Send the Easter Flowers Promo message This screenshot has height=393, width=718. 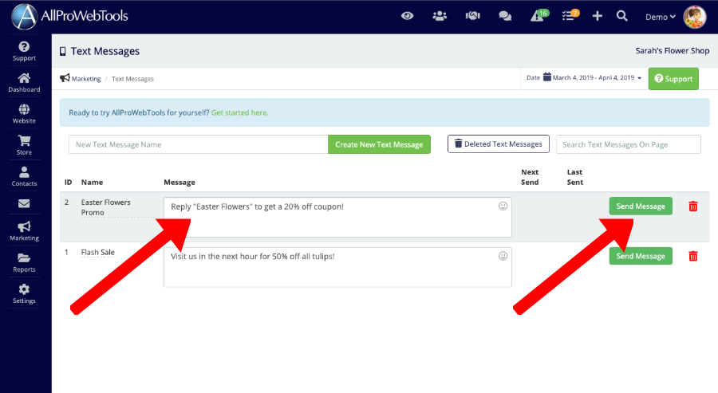click(640, 206)
